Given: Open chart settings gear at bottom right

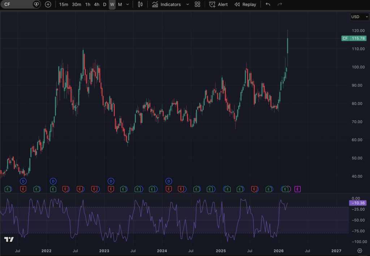Looking at the screenshot, I should pos(360,251).
